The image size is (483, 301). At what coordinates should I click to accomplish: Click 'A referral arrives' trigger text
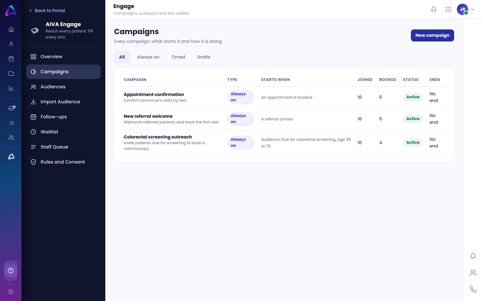pos(277,119)
